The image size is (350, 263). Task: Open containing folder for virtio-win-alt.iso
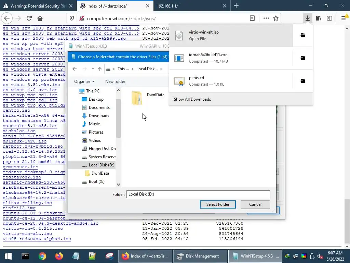(x=303, y=35)
